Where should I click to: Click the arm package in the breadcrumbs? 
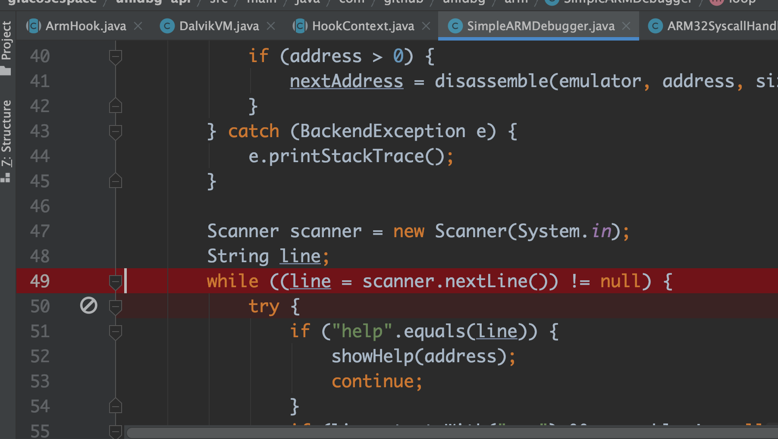click(516, 2)
